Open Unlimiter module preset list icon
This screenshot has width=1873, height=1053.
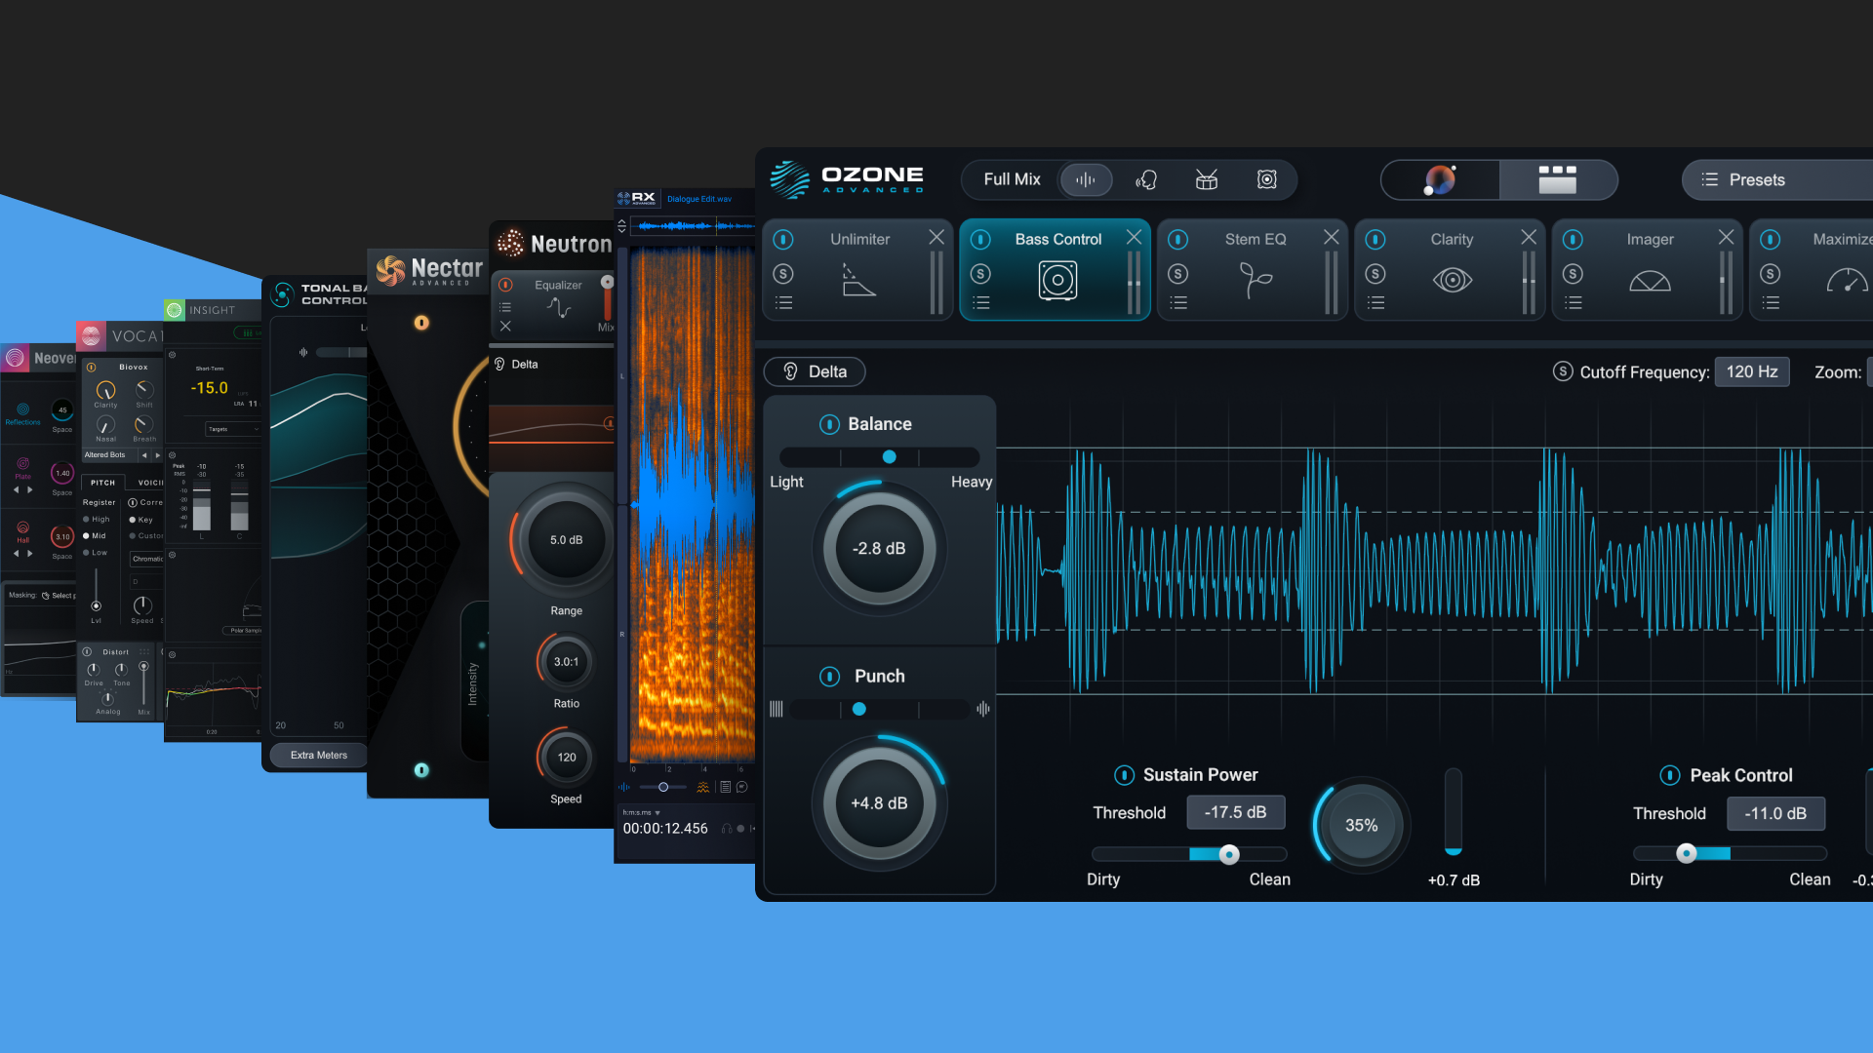pyautogui.click(x=783, y=303)
